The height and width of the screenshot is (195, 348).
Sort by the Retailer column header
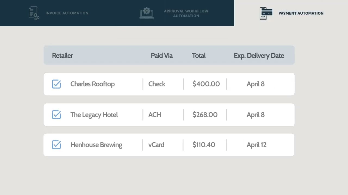tap(63, 56)
